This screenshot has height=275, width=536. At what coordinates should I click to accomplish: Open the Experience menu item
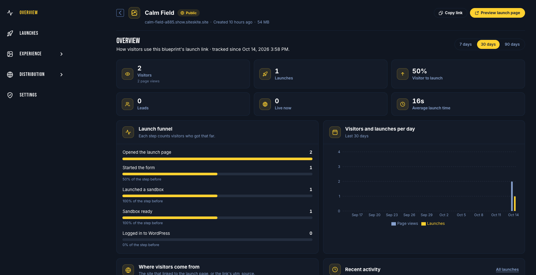pyautogui.click(x=31, y=54)
